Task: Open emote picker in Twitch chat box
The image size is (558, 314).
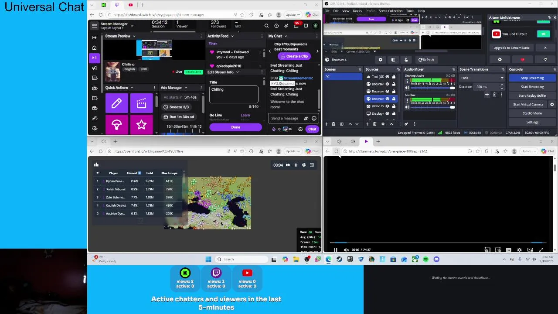Action: tap(314, 118)
